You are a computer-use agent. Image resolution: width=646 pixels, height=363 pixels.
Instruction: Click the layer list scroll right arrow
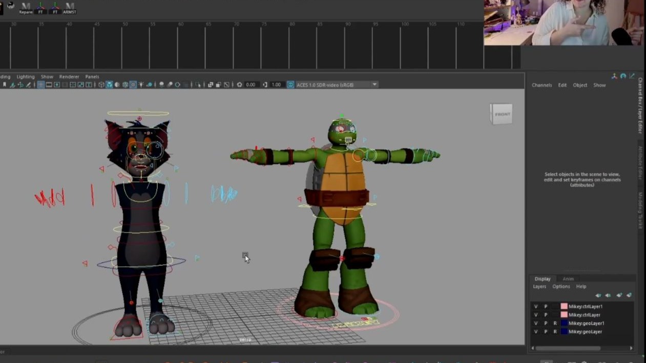point(631,348)
